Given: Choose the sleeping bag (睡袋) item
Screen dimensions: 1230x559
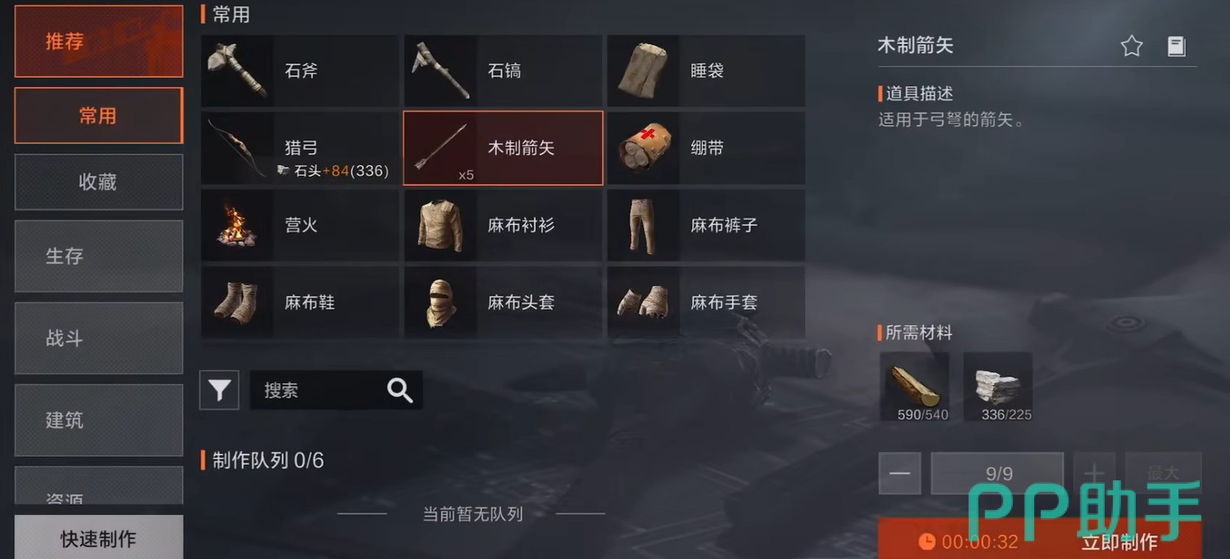Looking at the screenshot, I should pyautogui.click(x=706, y=71).
